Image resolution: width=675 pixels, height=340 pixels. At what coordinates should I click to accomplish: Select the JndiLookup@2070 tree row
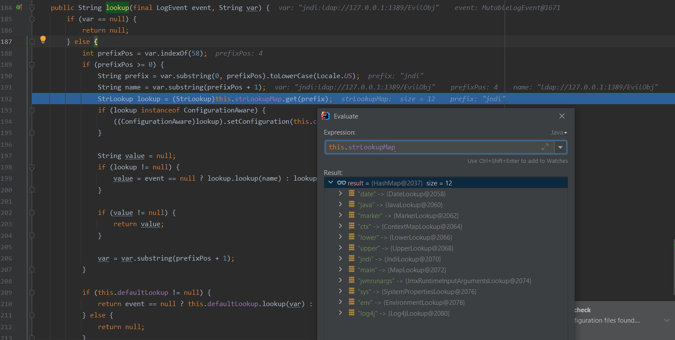click(446, 259)
